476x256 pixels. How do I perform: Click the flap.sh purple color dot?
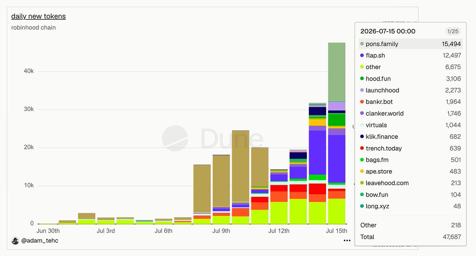[362, 55]
